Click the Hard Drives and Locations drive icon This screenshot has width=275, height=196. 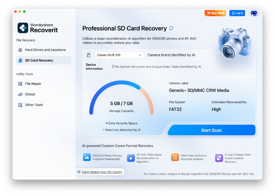click(20, 50)
